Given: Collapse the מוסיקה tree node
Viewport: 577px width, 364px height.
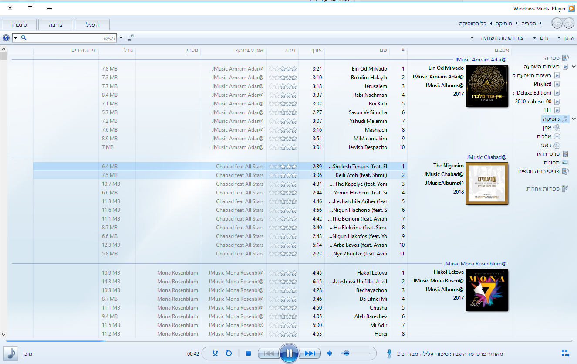Looking at the screenshot, I should pyautogui.click(x=574, y=119).
